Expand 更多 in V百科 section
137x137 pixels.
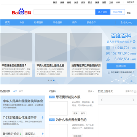coord(91,91)
